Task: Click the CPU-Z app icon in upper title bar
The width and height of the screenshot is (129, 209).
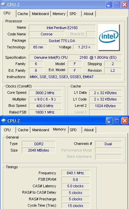Action: pyautogui.click(x=3, y=5)
